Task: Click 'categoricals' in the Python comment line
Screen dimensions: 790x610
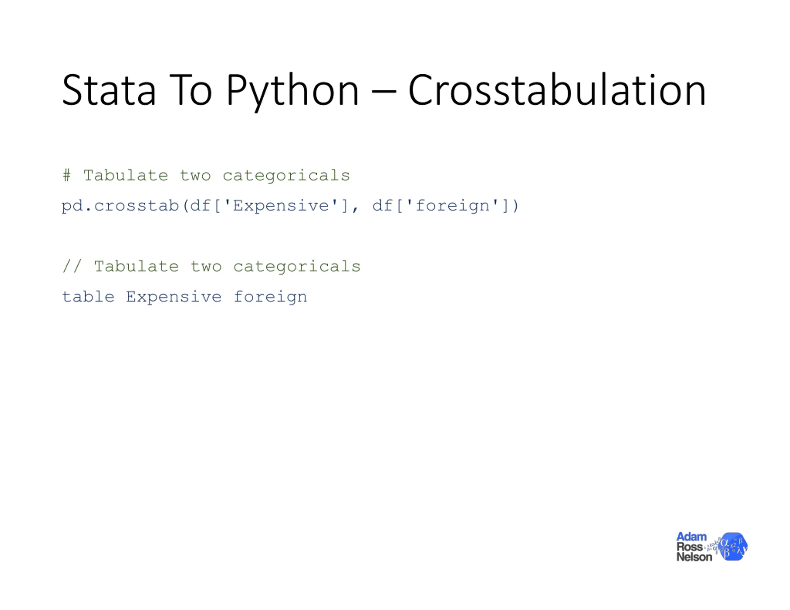Action: pyautogui.click(x=286, y=176)
